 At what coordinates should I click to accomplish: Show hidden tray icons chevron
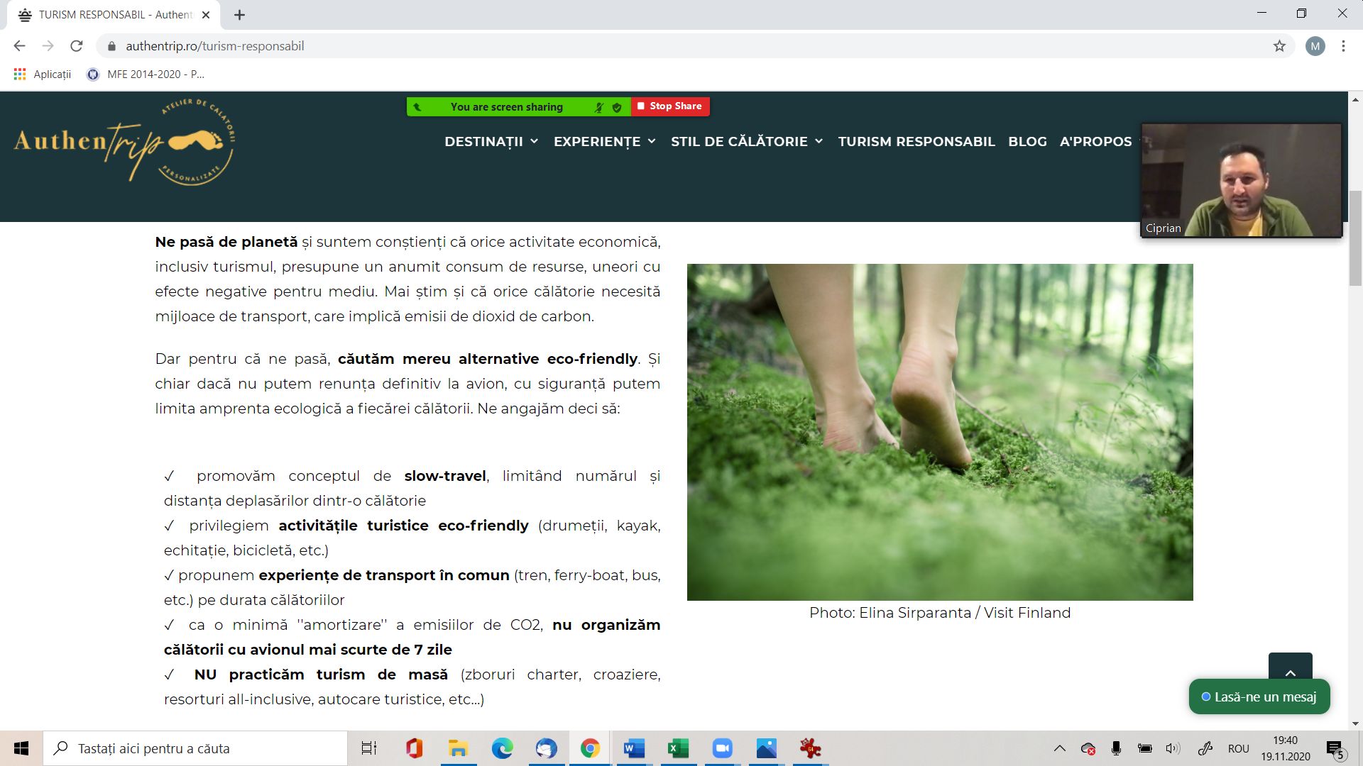pos(1059,748)
